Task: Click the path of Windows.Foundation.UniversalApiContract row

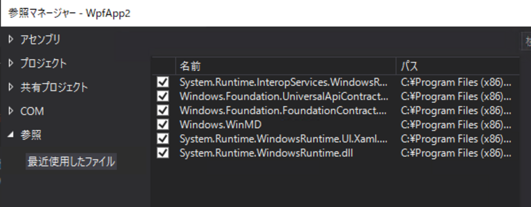Action: 456,97
